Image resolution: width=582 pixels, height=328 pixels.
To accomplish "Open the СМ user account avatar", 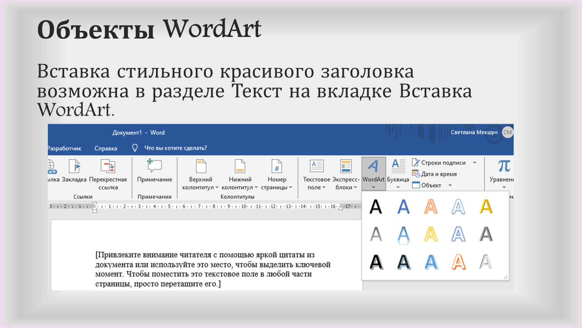I will coord(507,132).
